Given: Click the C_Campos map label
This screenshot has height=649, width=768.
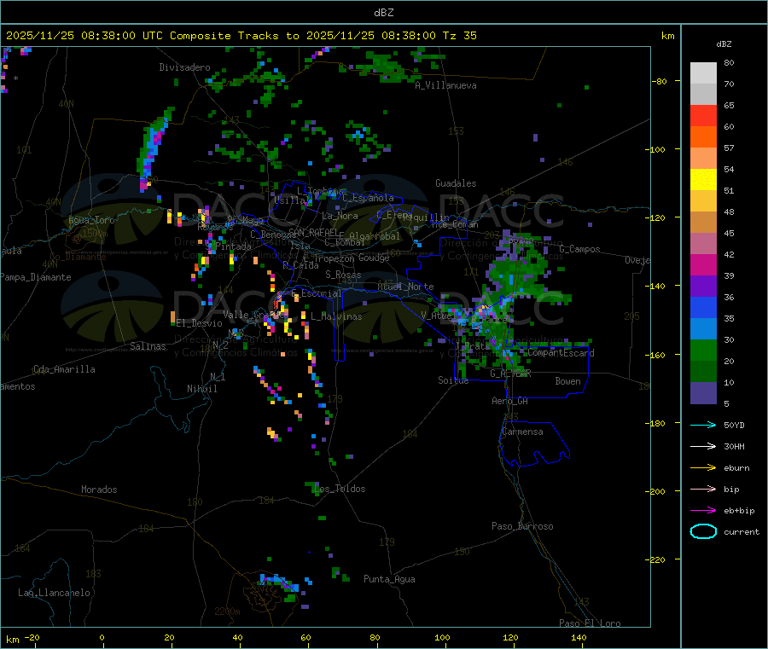Looking at the screenshot, I should tap(580, 249).
